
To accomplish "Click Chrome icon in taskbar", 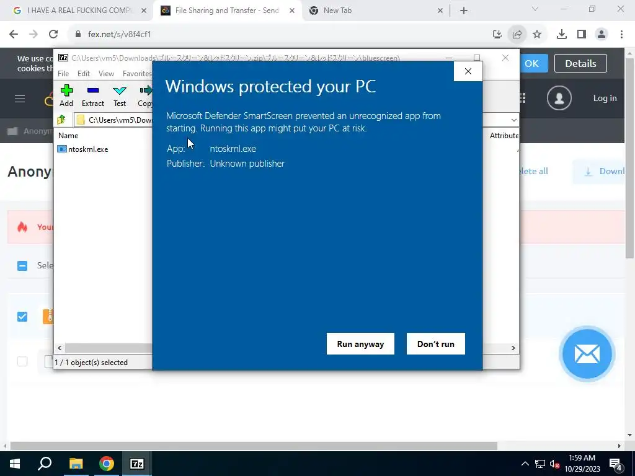I will point(107,464).
